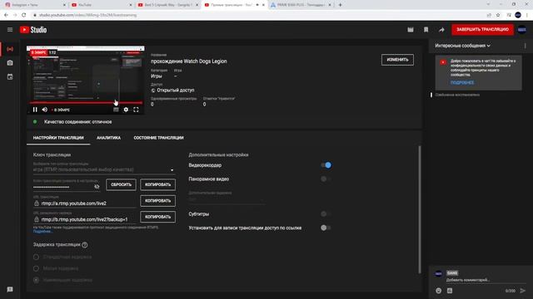Click the poll icon beside emoji in chat
Image resolution: width=533 pixels, height=299 pixels.
(450, 291)
